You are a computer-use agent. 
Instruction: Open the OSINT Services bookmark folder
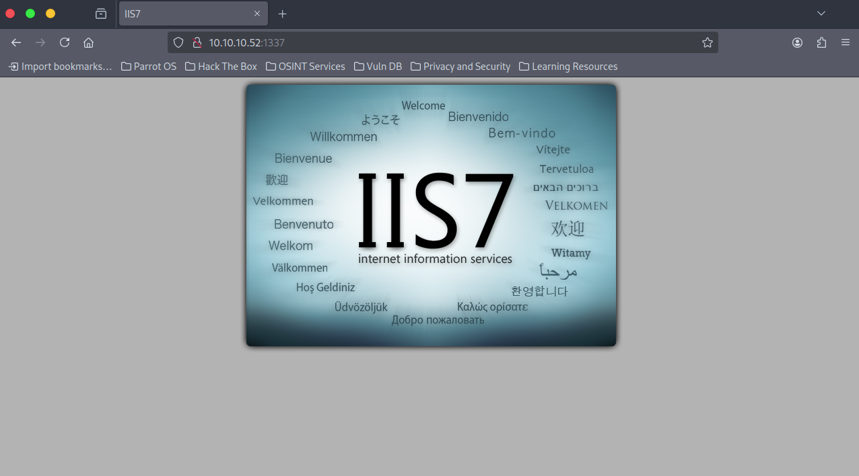305,67
